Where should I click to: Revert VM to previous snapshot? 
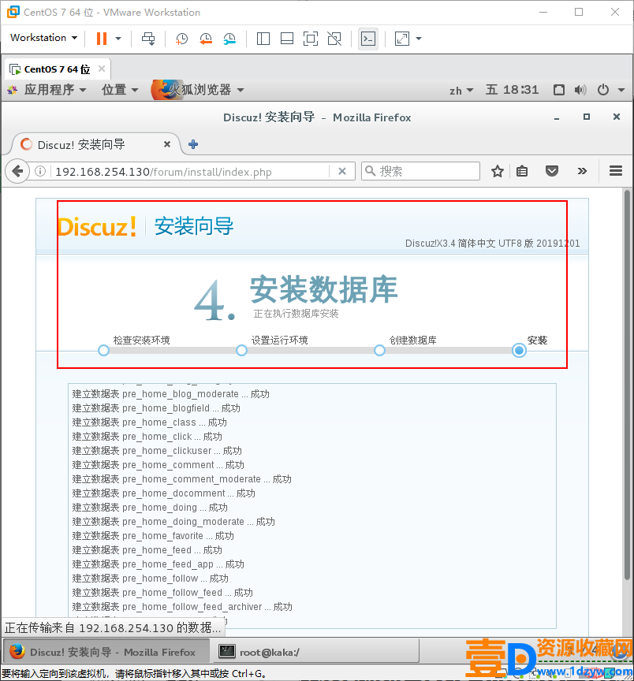[206, 39]
